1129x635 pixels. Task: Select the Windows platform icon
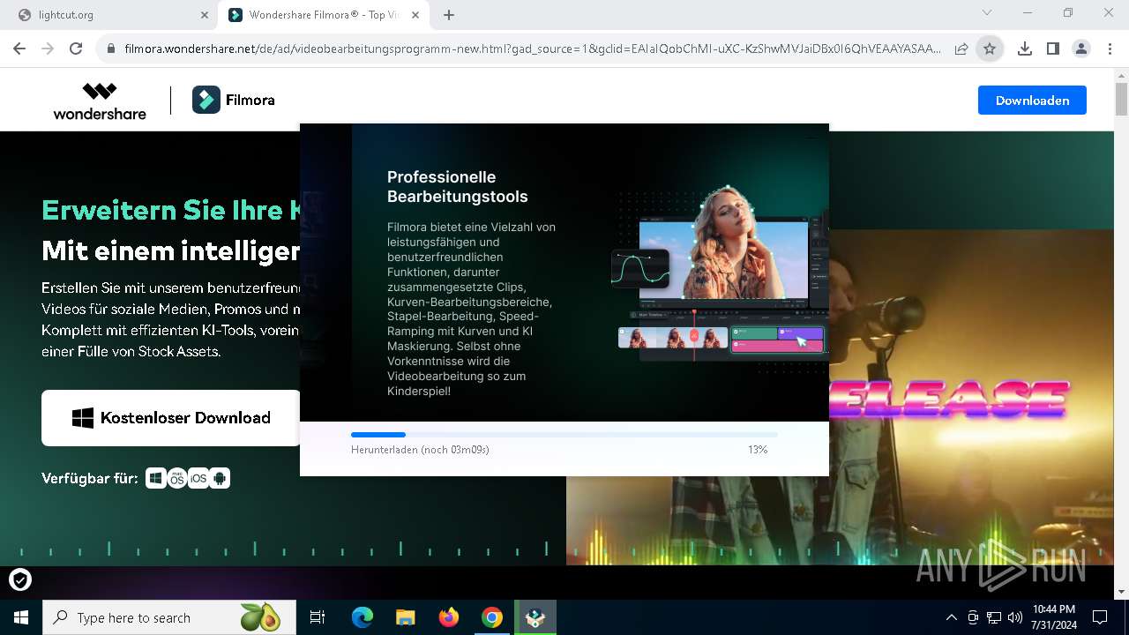pyautogui.click(x=156, y=478)
